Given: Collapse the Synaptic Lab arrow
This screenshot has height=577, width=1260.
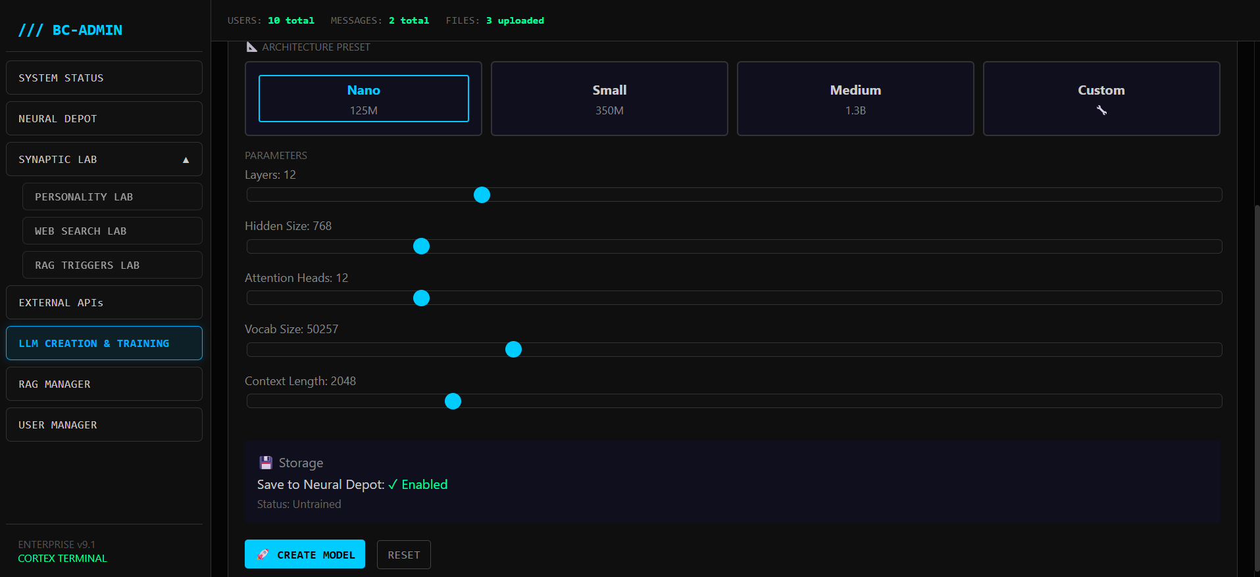Looking at the screenshot, I should click(x=186, y=160).
